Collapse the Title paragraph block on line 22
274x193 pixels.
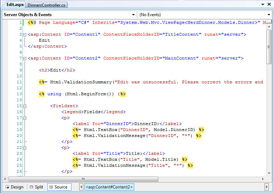pyautogui.click(x=24, y=148)
